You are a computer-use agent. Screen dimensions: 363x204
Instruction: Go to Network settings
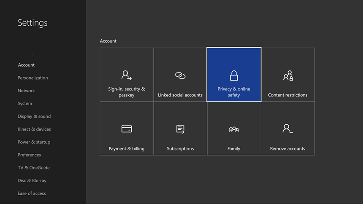pyautogui.click(x=26, y=91)
